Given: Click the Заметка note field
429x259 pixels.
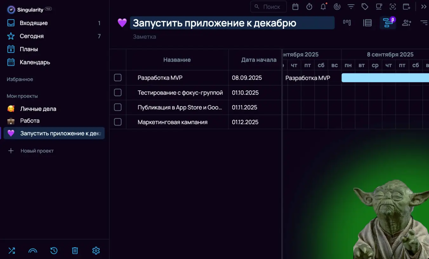Looking at the screenshot, I should coord(144,37).
